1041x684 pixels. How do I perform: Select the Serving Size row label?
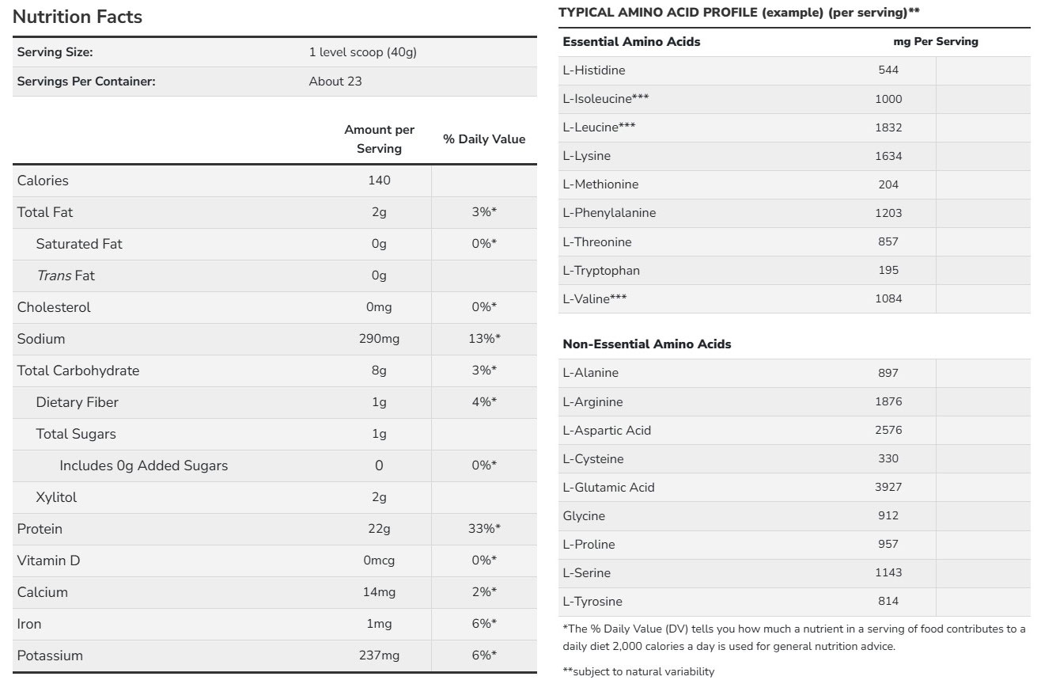point(55,52)
